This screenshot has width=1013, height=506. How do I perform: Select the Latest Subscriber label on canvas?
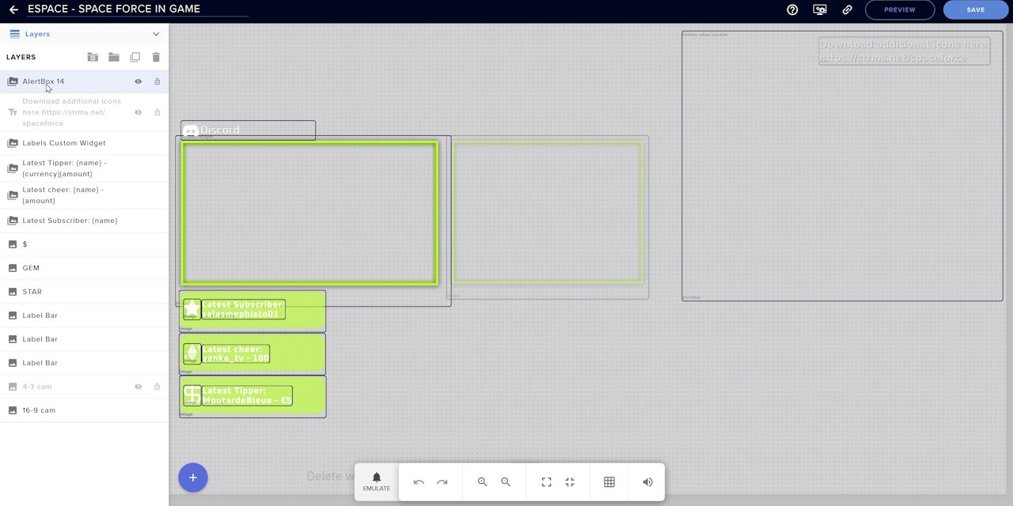click(243, 309)
